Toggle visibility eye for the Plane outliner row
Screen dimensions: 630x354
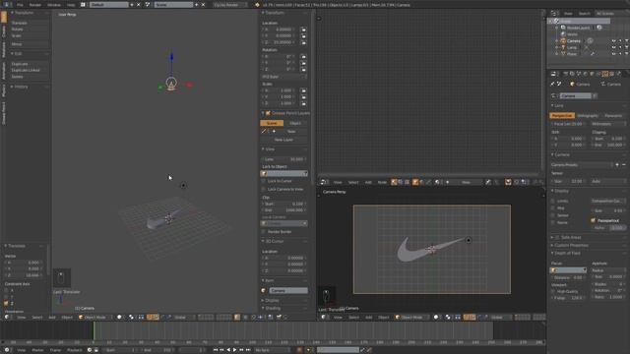click(x=613, y=54)
